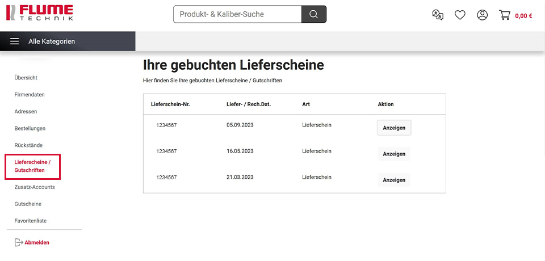Open the Bestellungen section
This screenshot has width=545, height=261.
[x=30, y=129]
